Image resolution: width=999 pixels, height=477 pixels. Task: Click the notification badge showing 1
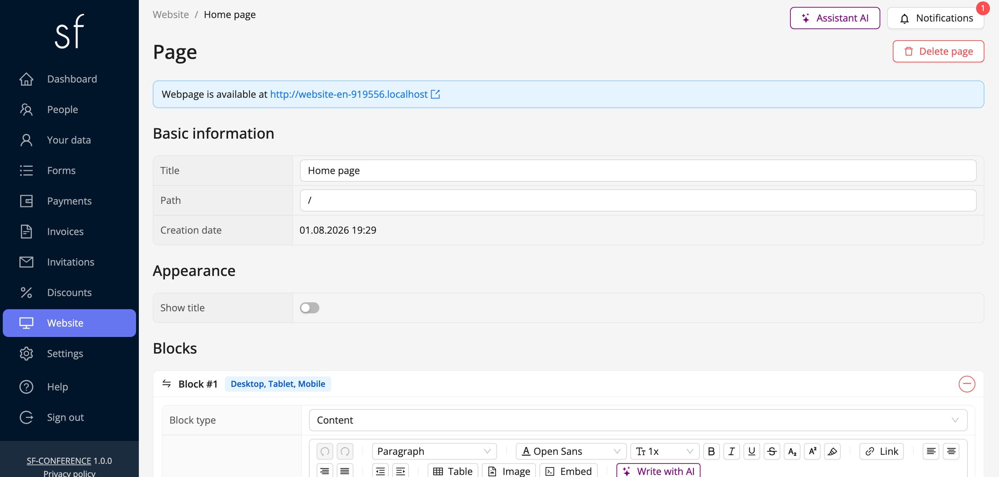[982, 8]
